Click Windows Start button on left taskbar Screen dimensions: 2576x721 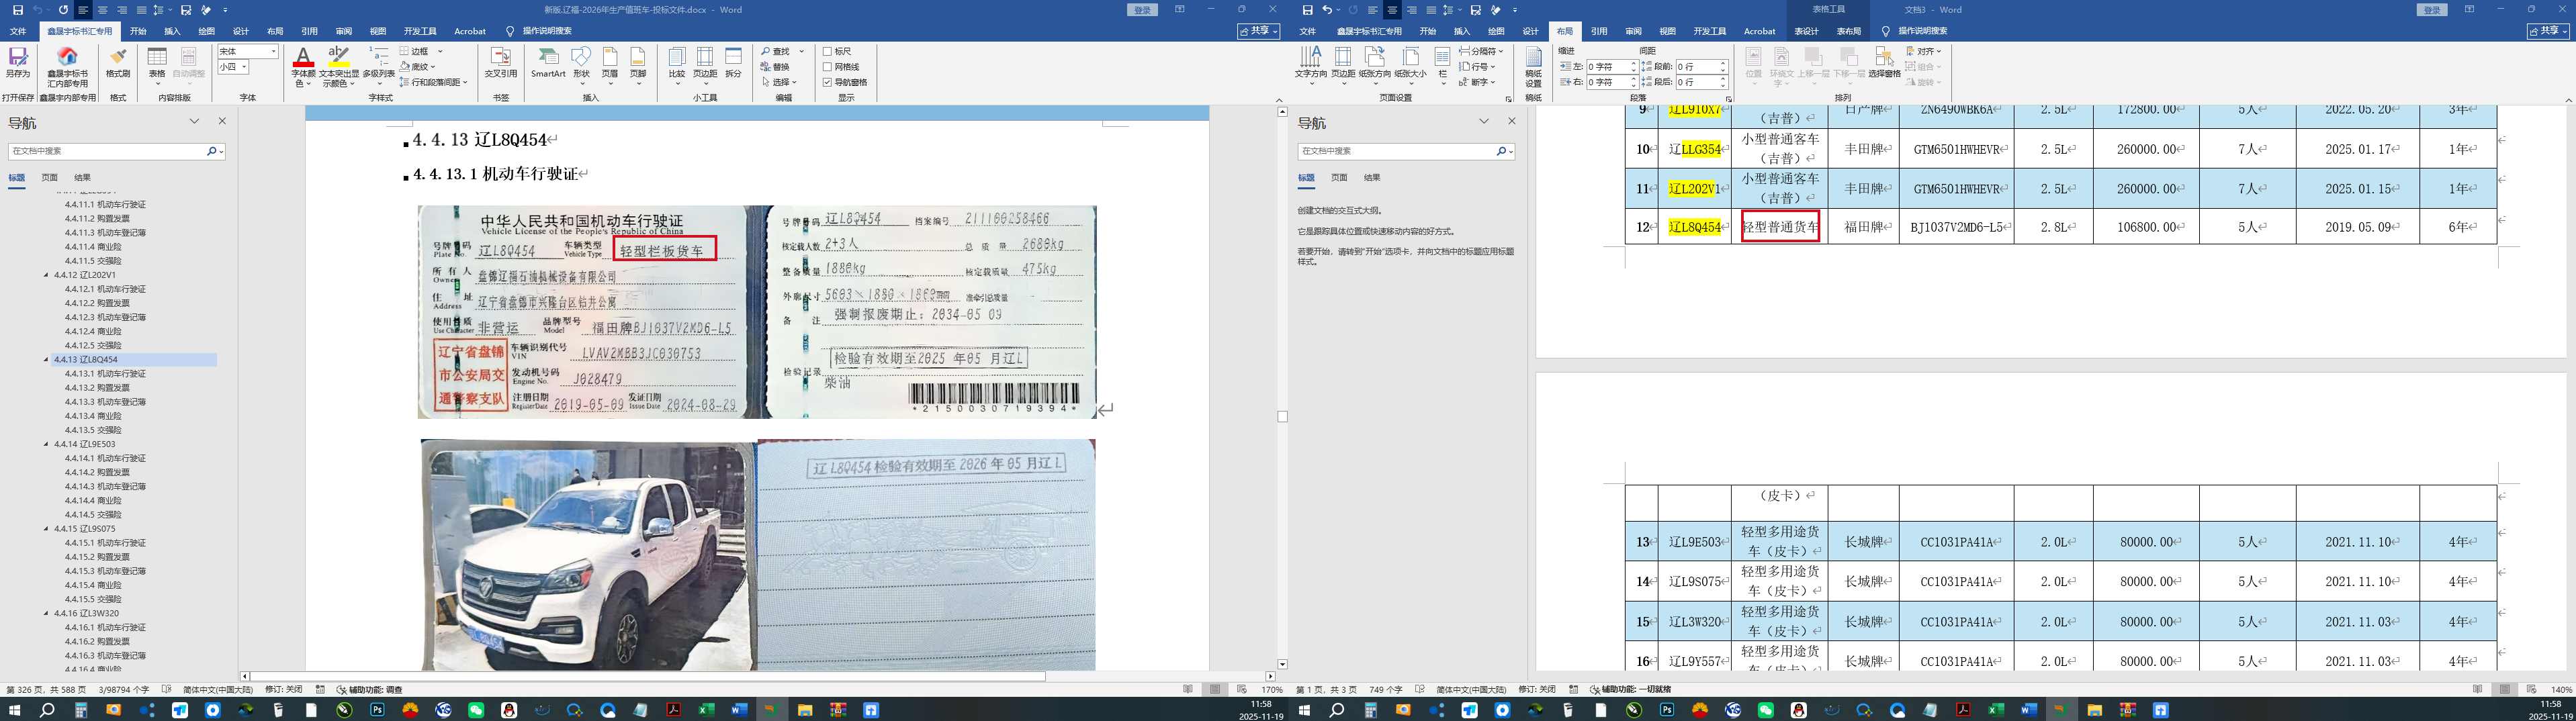[14, 710]
